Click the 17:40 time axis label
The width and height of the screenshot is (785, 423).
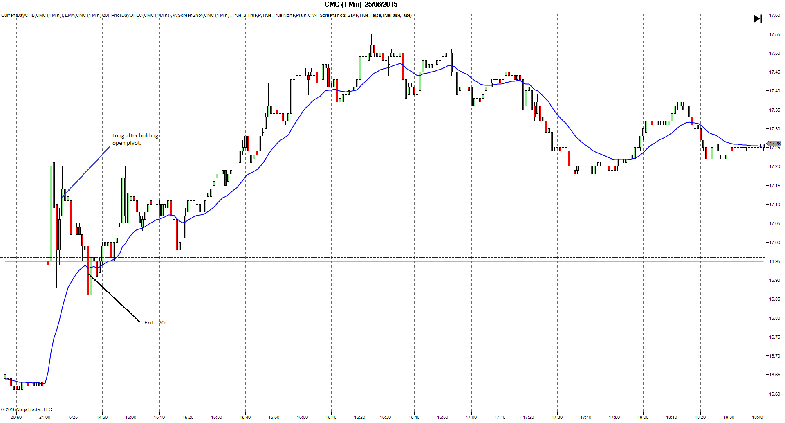pos(586,417)
